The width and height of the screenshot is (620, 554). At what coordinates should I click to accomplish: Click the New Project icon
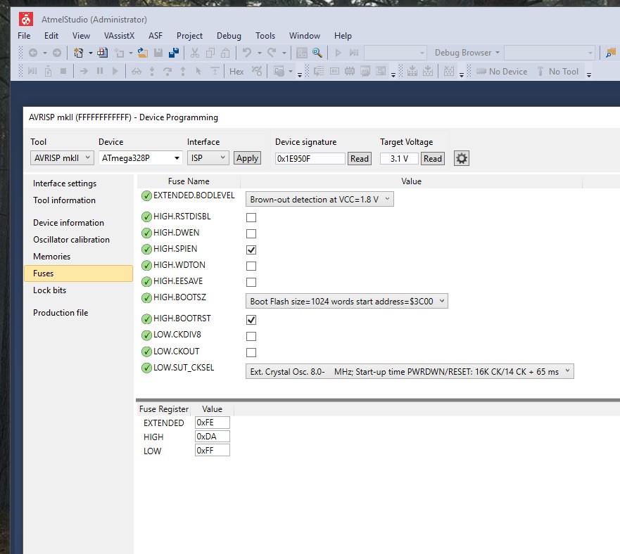79,53
